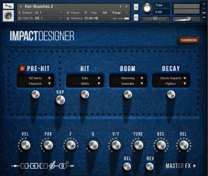Click the MASTER FX label
This screenshot has width=208, height=176.
[178, 166]
